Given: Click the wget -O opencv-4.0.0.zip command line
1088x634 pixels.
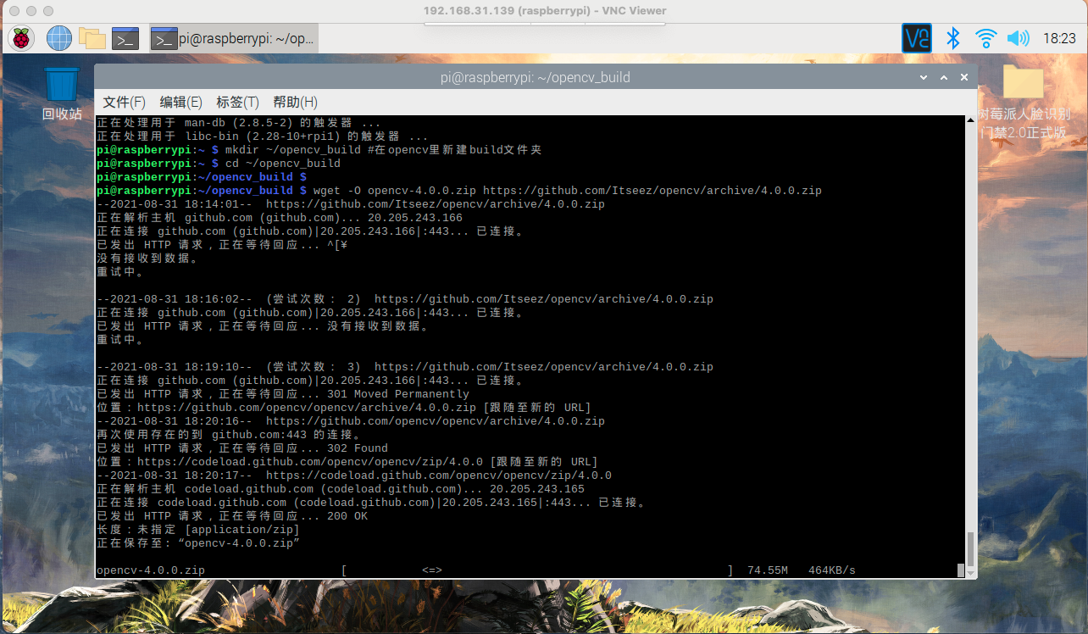Looking at the screenshot, I should [459, 191].
